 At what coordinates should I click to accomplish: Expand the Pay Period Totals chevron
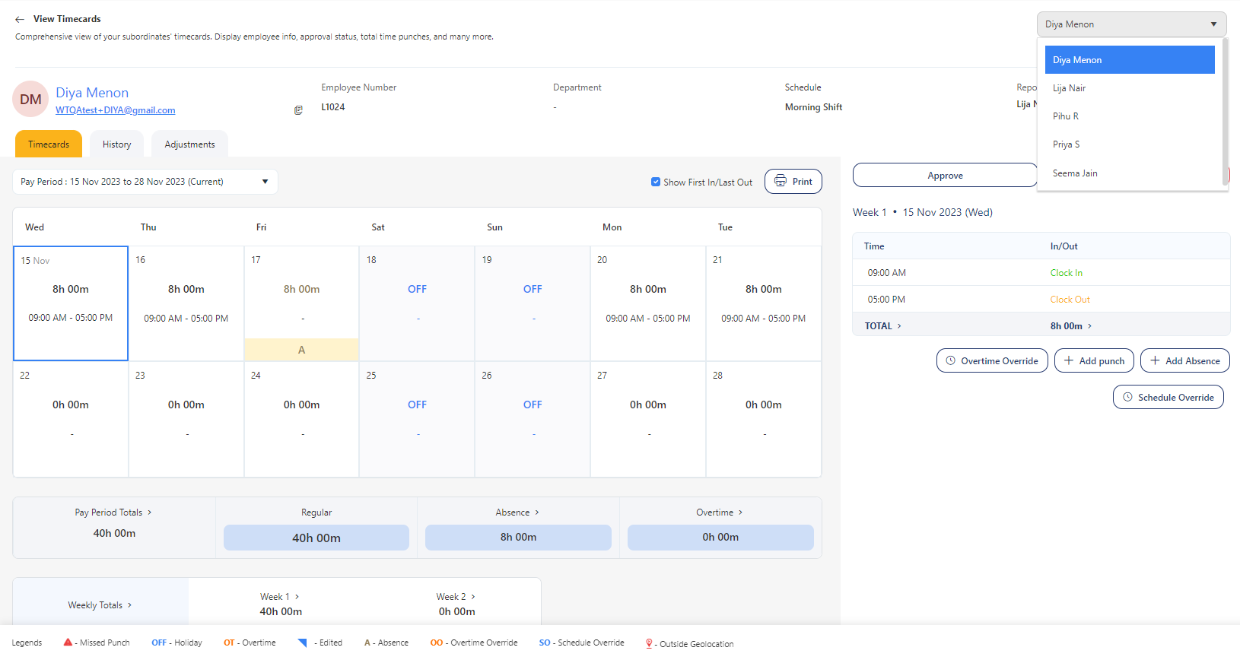149,512
